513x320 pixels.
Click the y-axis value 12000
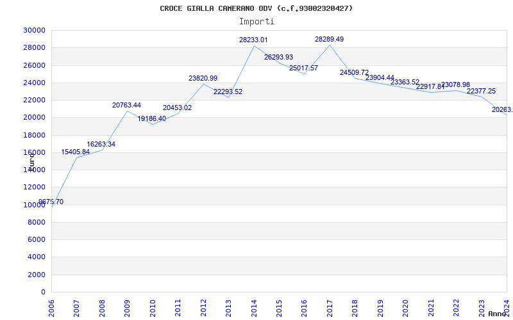35,187
